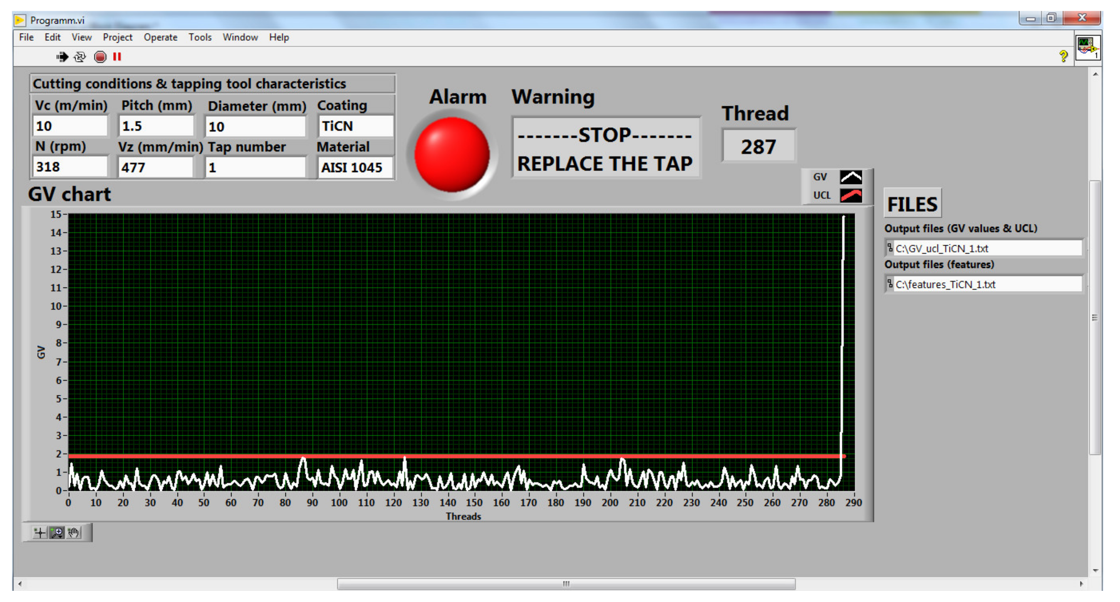
Task: Select the crosshair cursor graph tool
Action: point(40,532)
